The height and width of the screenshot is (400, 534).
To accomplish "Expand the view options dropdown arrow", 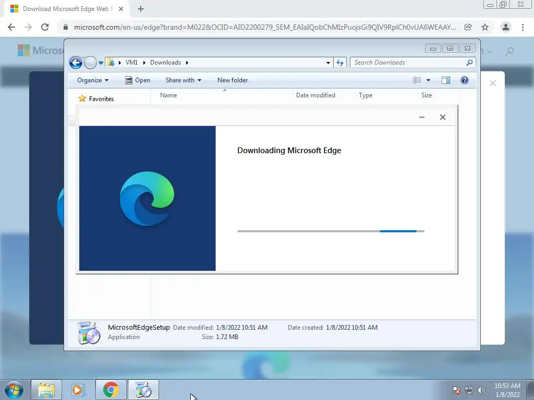I will point(429,80).
